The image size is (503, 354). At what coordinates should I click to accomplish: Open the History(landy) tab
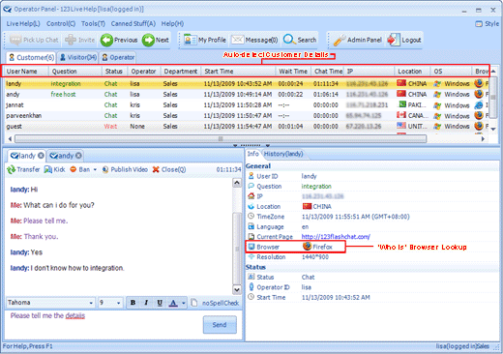point(283,154)
